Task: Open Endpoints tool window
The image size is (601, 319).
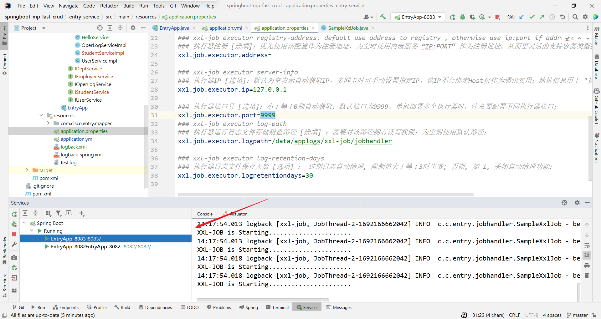Action: click(x=66, y=307)
